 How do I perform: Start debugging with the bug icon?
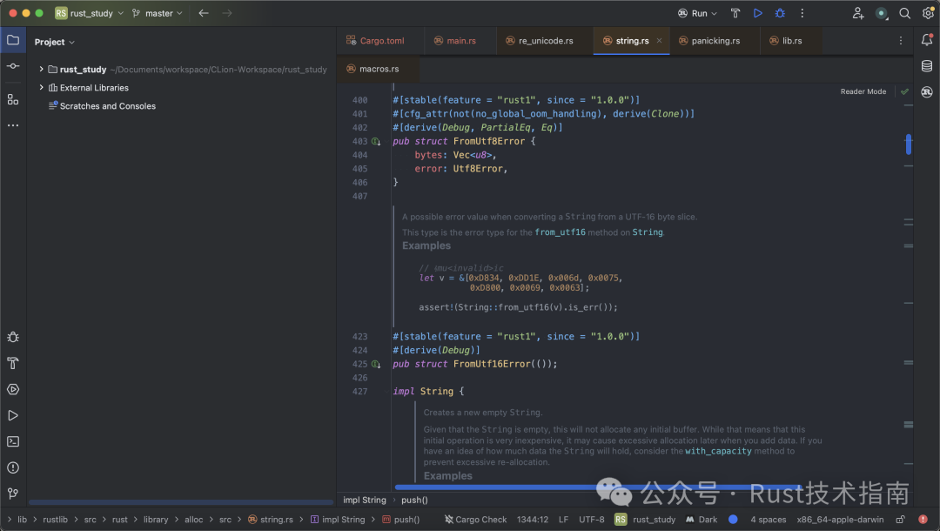(780, 13)
